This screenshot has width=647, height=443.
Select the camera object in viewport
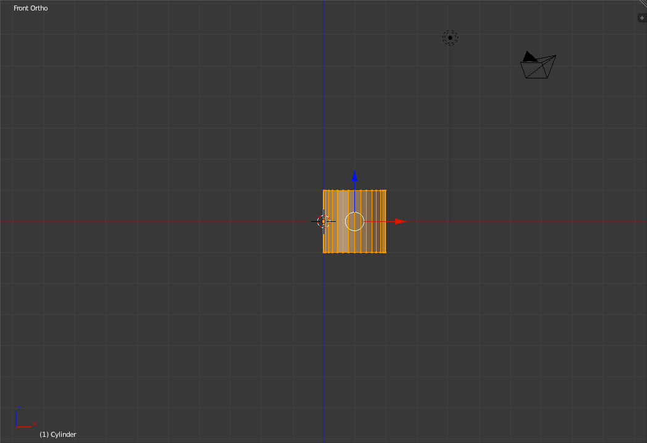click(538, 65)
